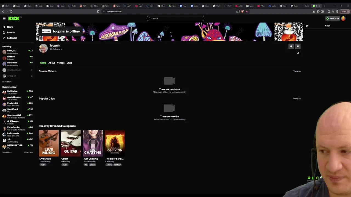This screenshot has height=197, width=351.
Task: Open Leo AI sparkle icon in toolbar
Action: pos(333,11)
